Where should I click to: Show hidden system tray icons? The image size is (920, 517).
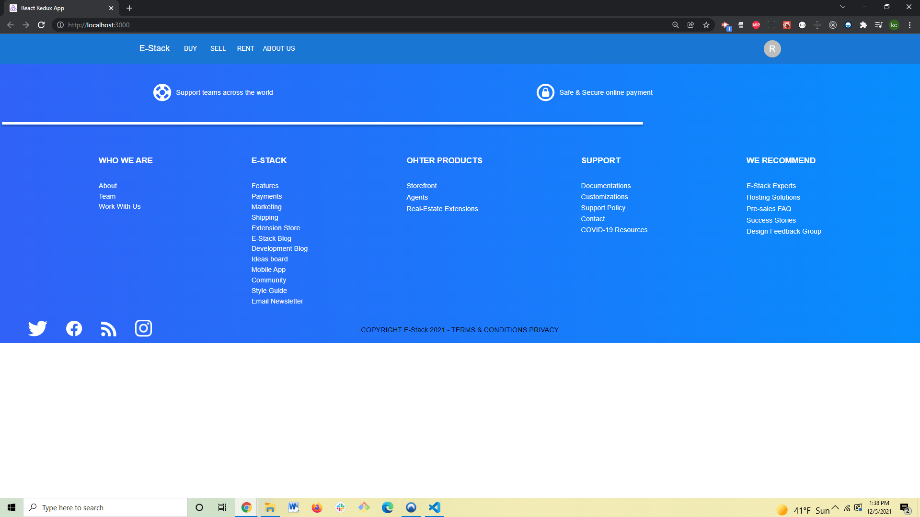pos(835,507)
